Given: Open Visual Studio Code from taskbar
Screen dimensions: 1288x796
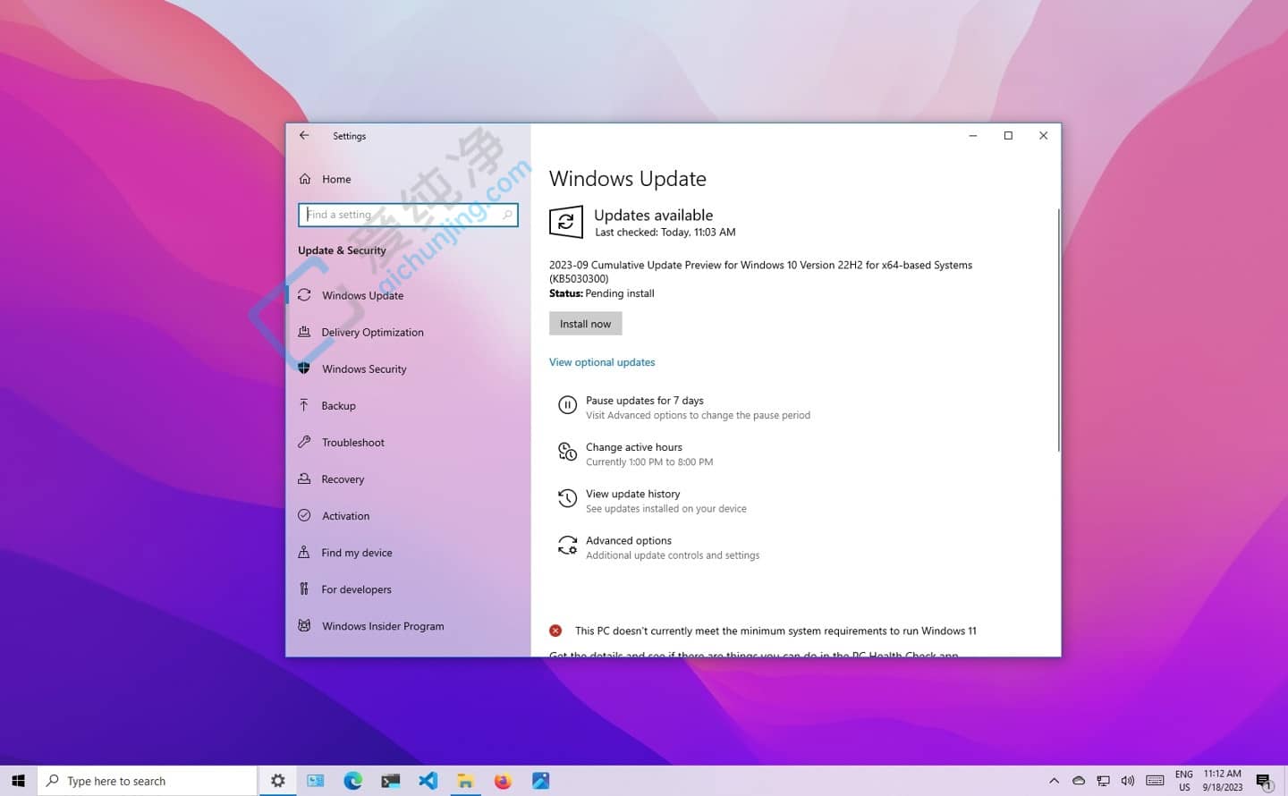Looking at the screenshot, I should [x=428, y=781].
